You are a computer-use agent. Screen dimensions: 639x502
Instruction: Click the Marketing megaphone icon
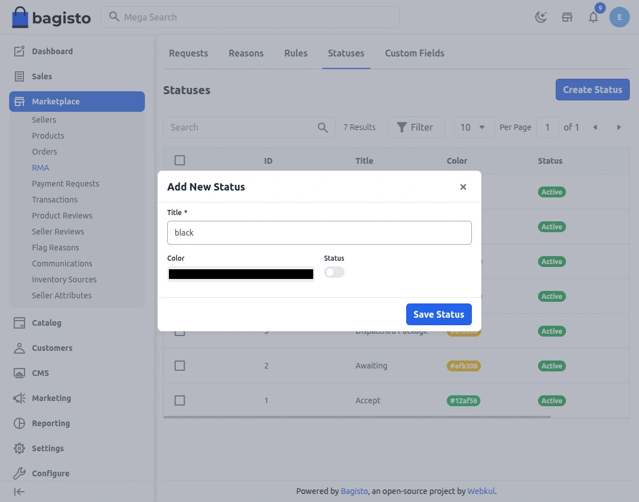pos(19,398)
